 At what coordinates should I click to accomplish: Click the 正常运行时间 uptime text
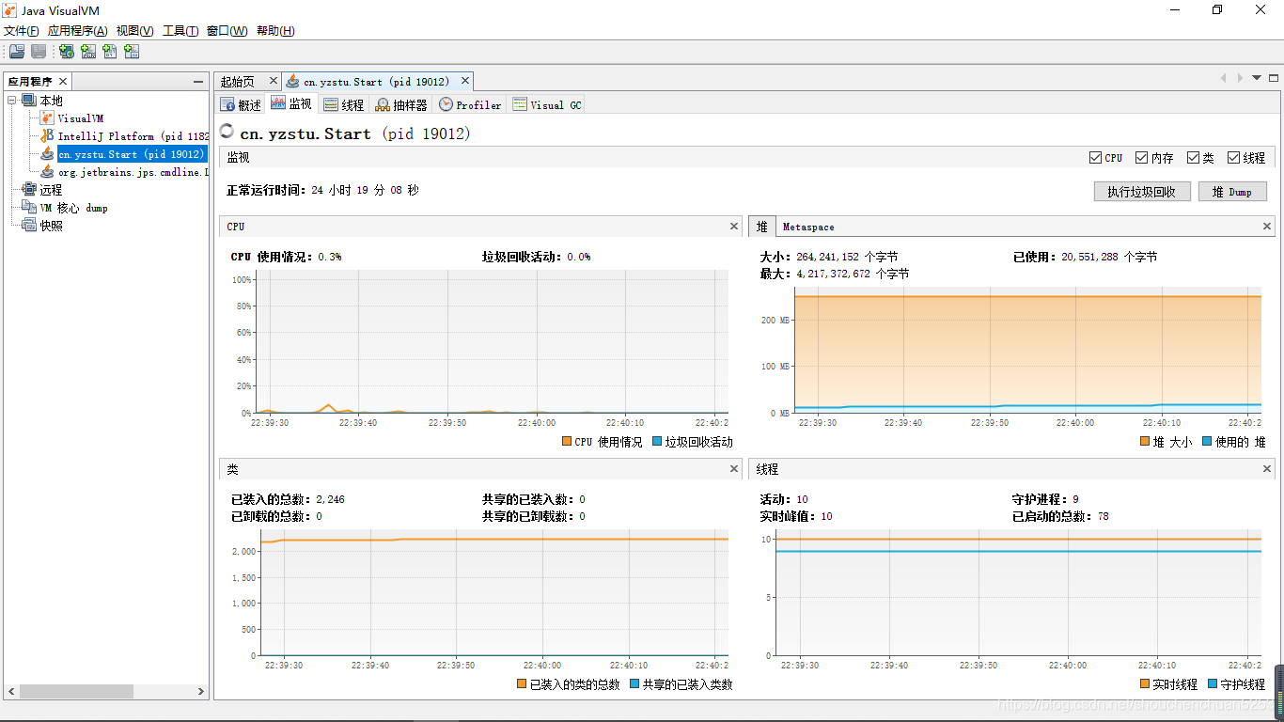coord(322,190)
